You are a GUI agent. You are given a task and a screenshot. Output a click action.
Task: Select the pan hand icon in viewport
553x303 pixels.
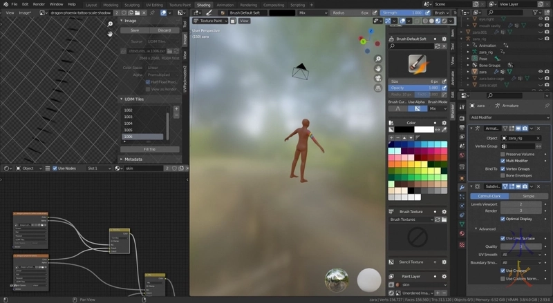(379, 69)
